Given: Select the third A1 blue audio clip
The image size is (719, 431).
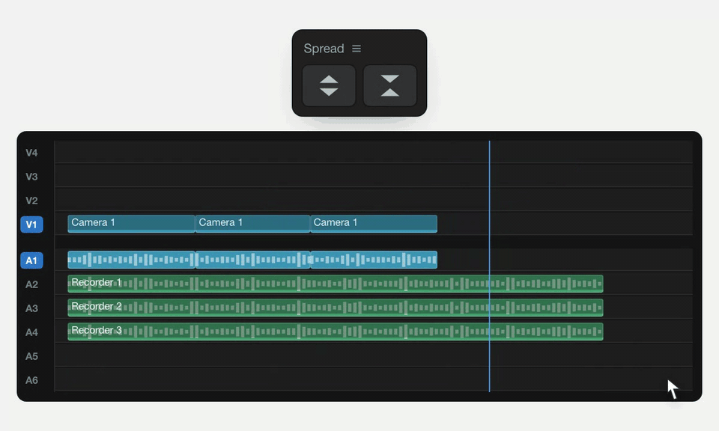Looking at the screenshot, I should pyautogui.click(x=374, y=260).
